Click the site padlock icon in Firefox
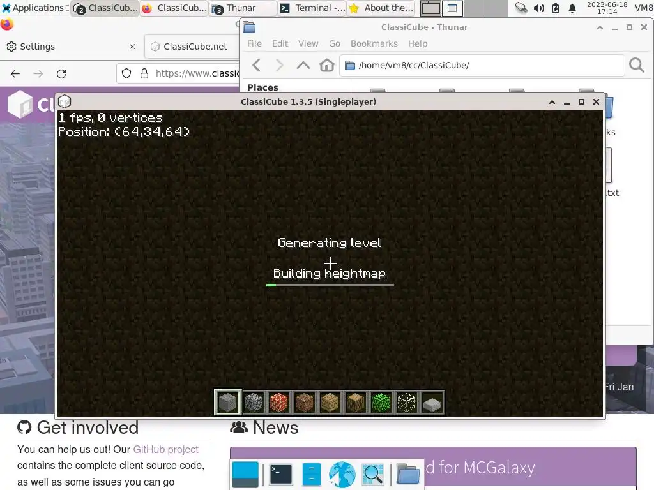654x490 pixels. 144,74
